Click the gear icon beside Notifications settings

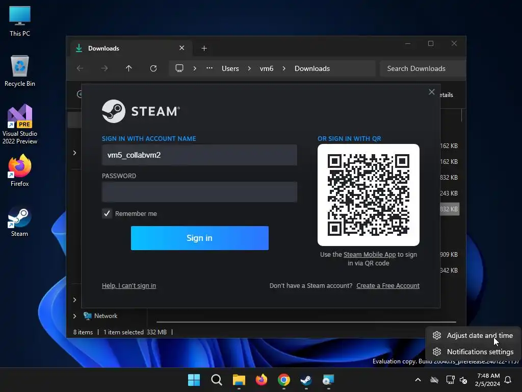pos(437,352)
